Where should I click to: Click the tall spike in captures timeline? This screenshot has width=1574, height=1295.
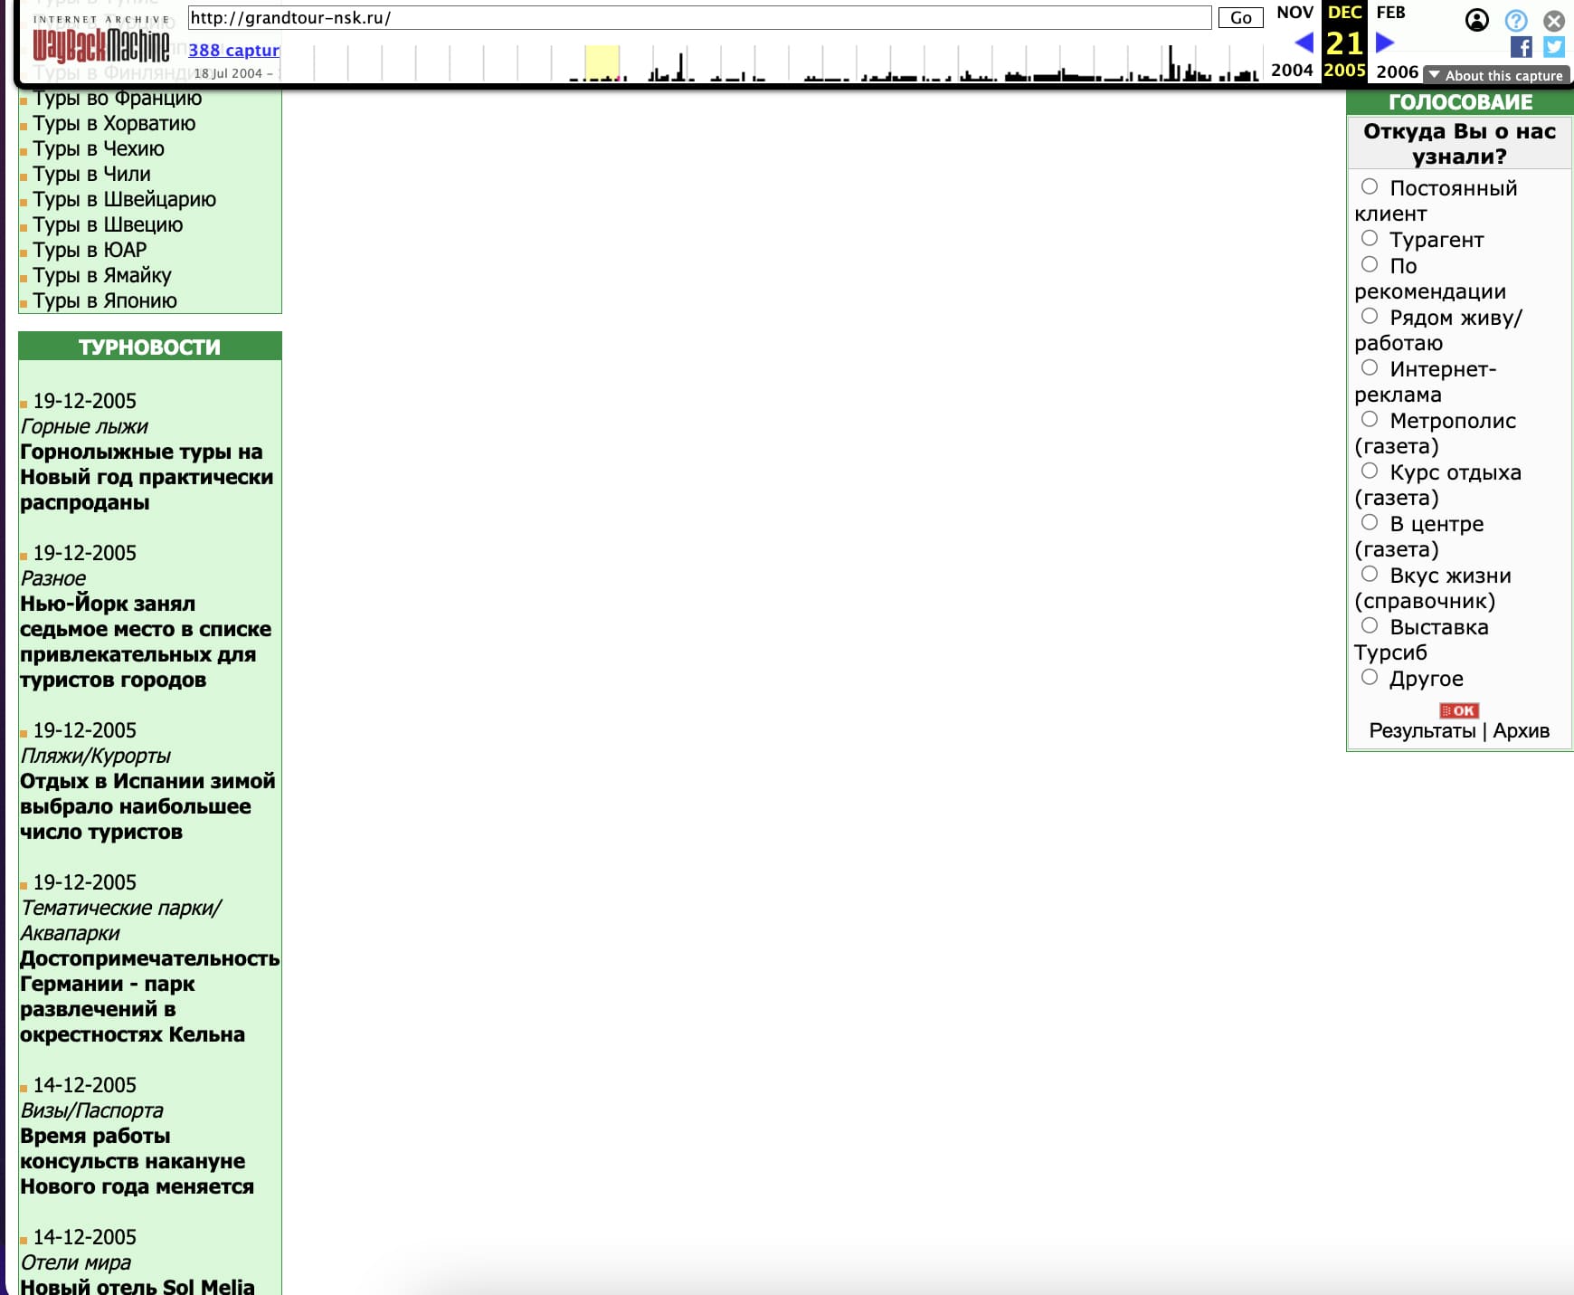tap(1171, 63)
